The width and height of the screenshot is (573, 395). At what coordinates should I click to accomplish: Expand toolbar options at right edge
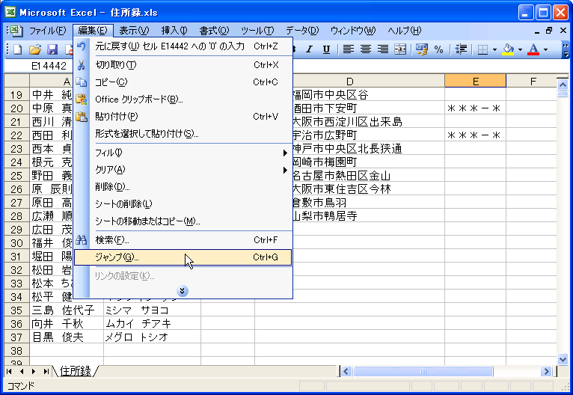point(566,50)
